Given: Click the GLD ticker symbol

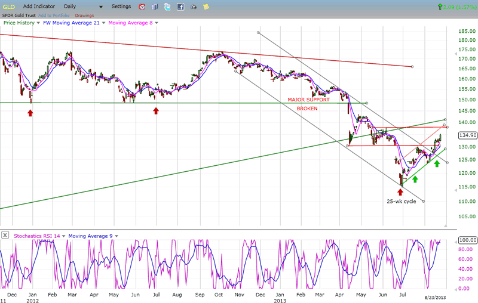Looking at the screenshot, I should [x=8, y=7].
